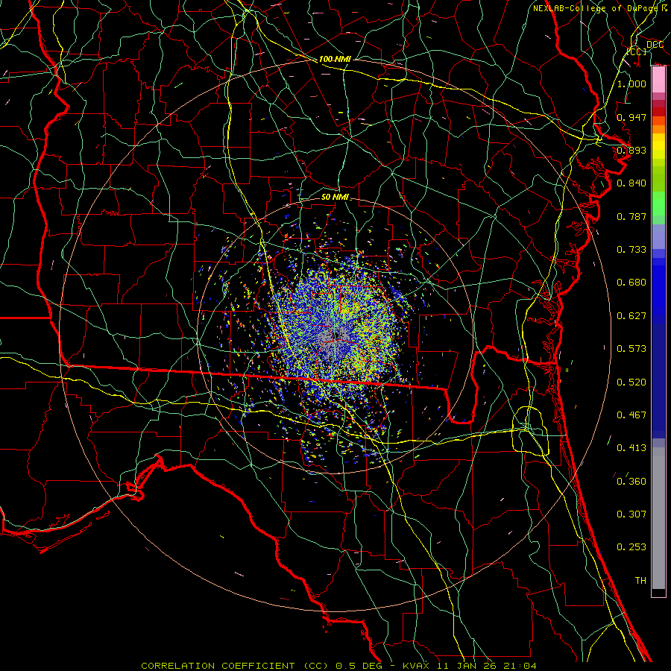Click the gray lower segment of color bar
Image resolution: width=671 pixels, height=671 pixels.
pos(658,518)
